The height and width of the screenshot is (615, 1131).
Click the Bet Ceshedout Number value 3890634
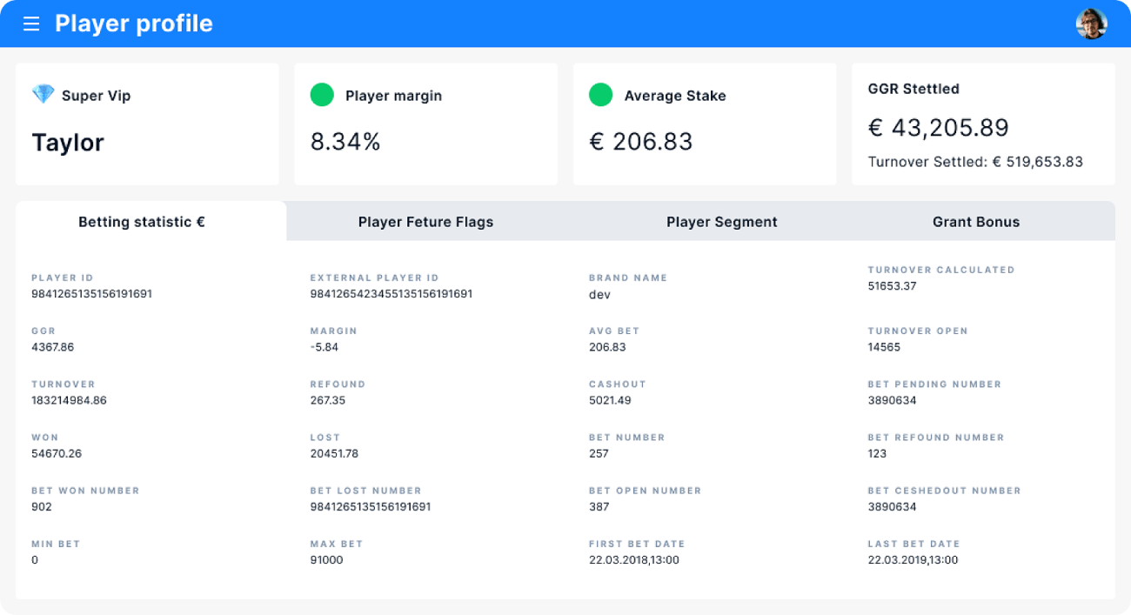pyautogui.click(x=893, y=506)
